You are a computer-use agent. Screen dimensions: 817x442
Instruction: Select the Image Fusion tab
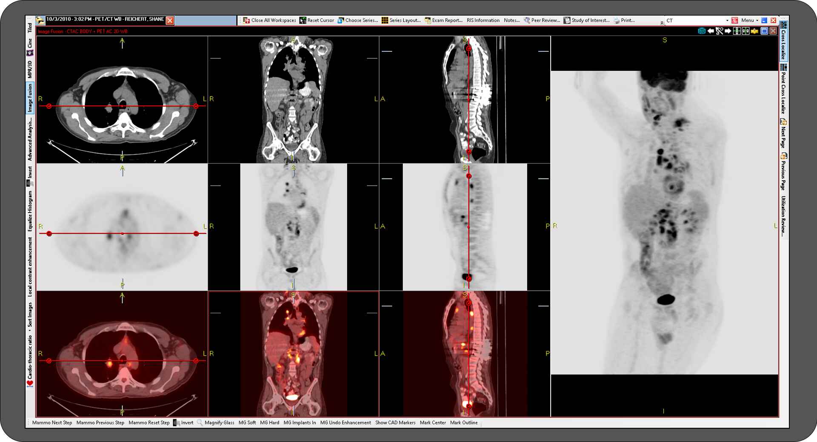pos(29,96)
